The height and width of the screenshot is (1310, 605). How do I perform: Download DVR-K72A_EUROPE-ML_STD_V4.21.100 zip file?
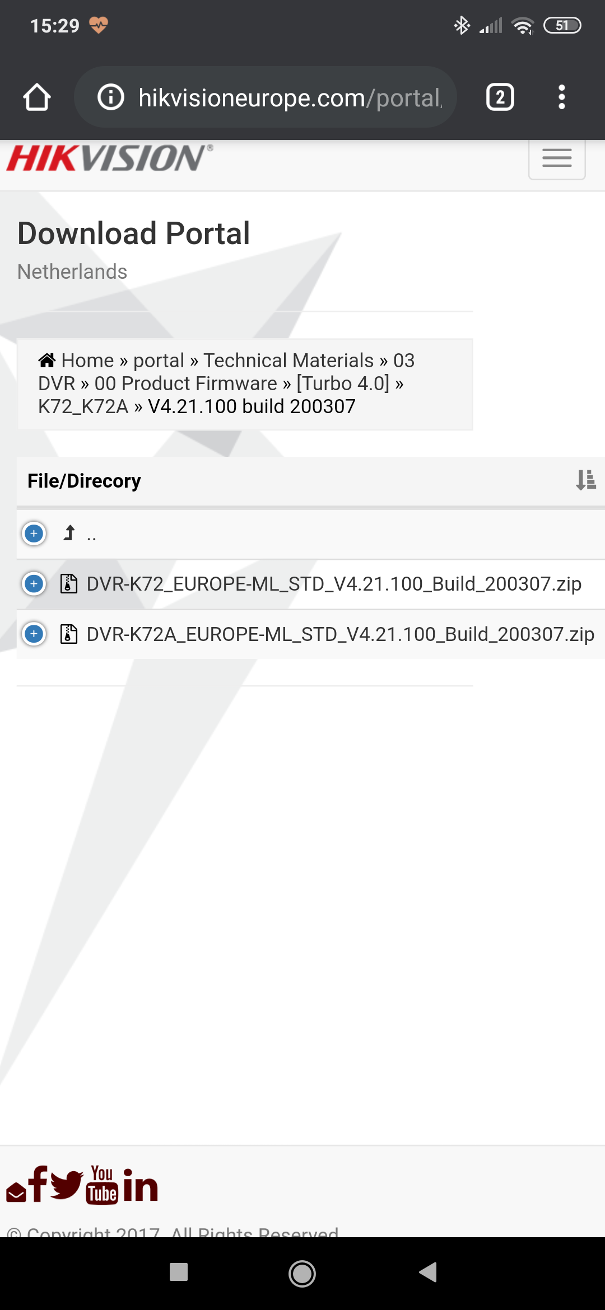[x=339, y=634]
